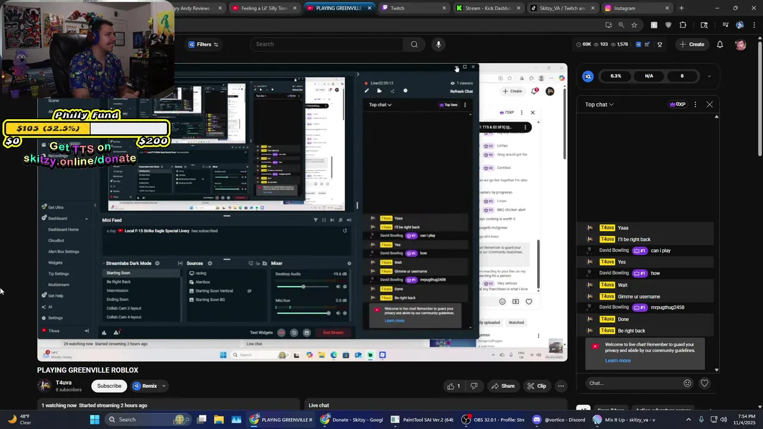
Task: Close the Instagram tab
Action: pyautogui.click(x=667, y=8)
